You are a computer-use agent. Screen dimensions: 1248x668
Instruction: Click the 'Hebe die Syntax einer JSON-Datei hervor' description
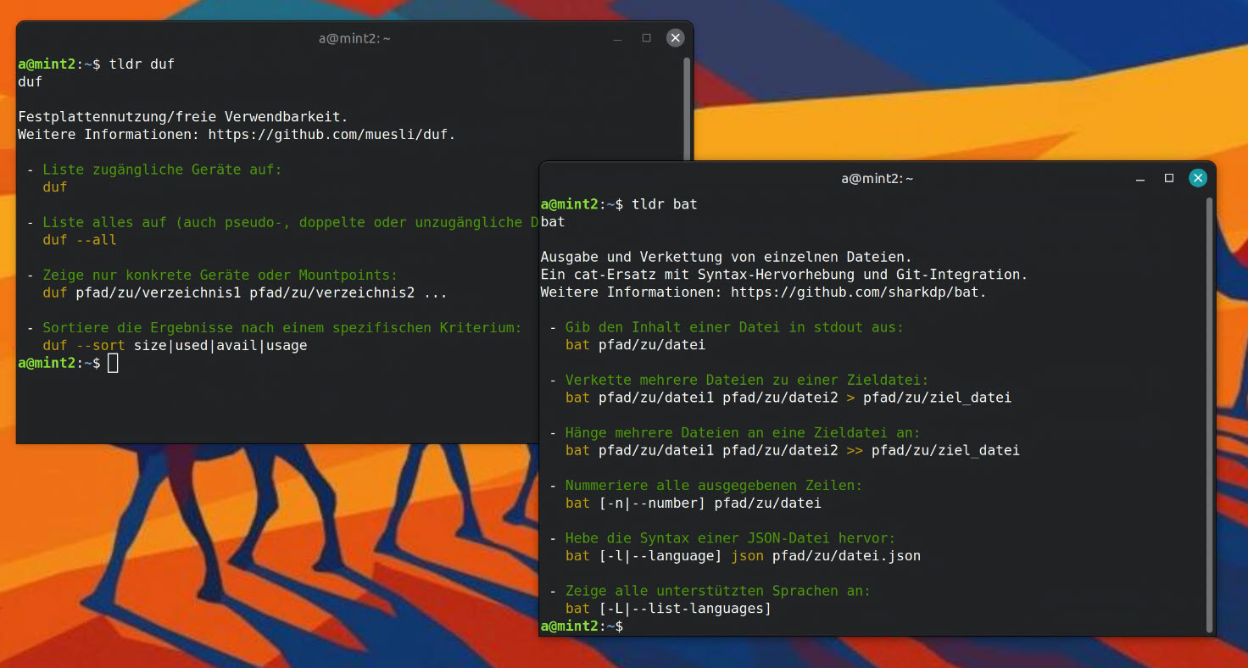730,538
